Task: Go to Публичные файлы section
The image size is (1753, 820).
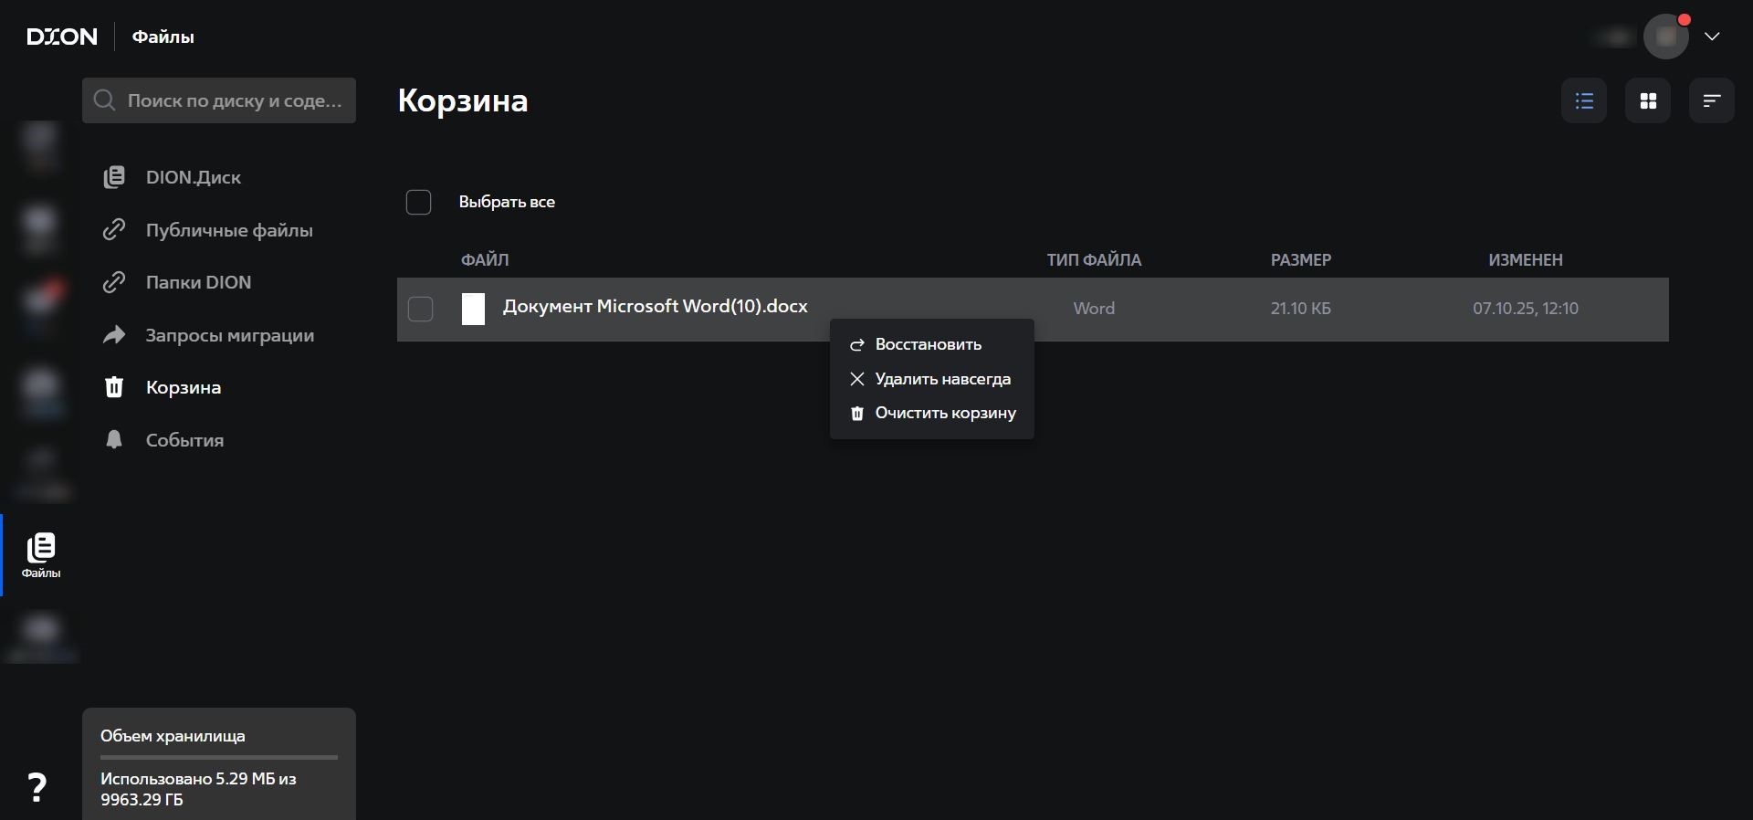Action: click(228, 230)
